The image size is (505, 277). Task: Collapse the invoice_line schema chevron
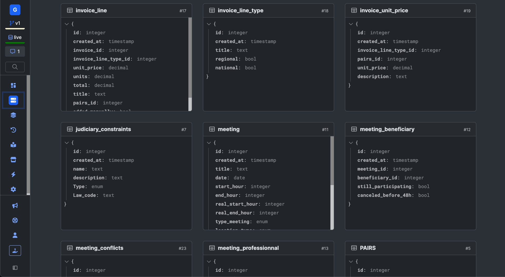(x=67, y=24)
